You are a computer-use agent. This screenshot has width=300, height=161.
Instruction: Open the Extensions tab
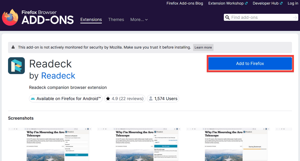(91, 19)
